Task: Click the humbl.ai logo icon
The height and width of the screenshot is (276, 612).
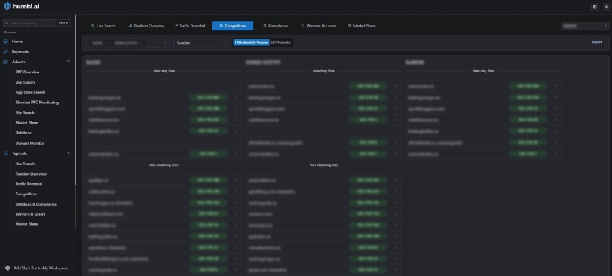Action: pyautogui.click(x=7, y=7)
